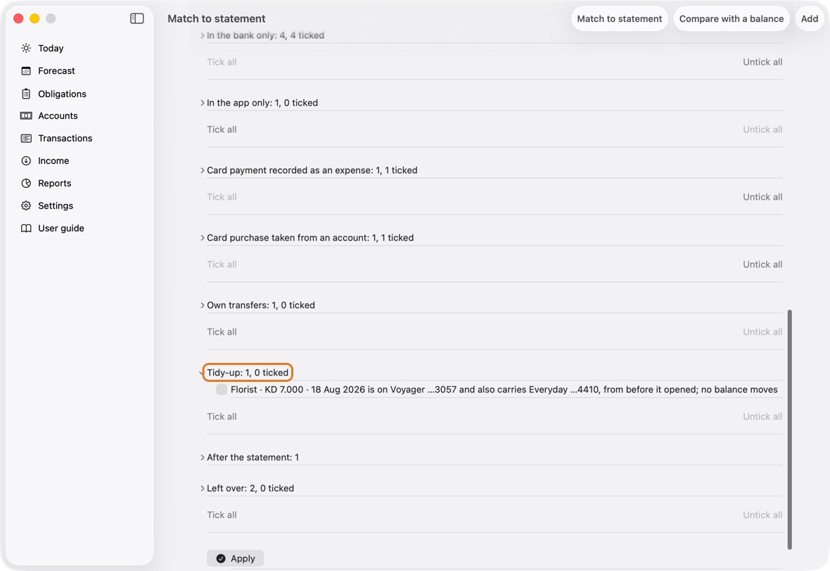The height and width of the screenshot is (571, 830).
Task: Click the Today sun icon
Action: pos(26,48)
